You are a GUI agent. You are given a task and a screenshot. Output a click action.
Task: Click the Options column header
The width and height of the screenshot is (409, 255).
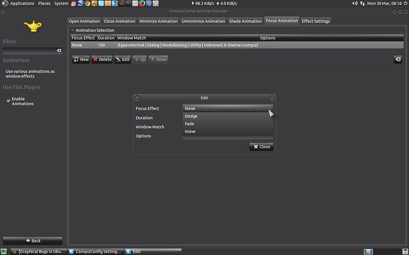coord(331,38)
